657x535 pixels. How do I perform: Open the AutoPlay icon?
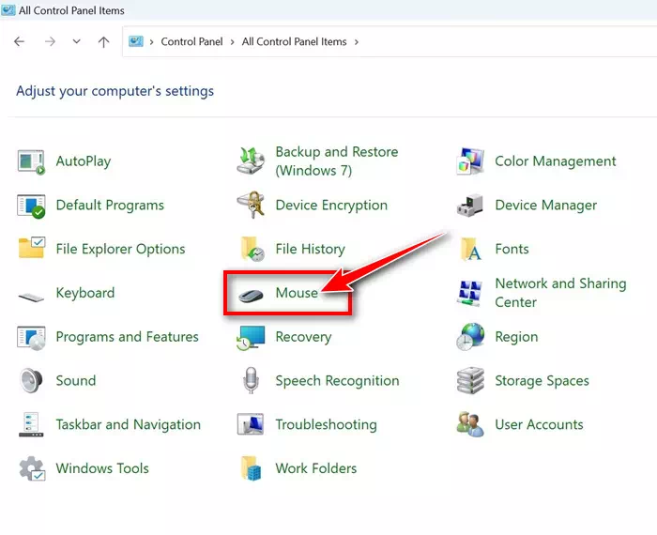point(31,161)
